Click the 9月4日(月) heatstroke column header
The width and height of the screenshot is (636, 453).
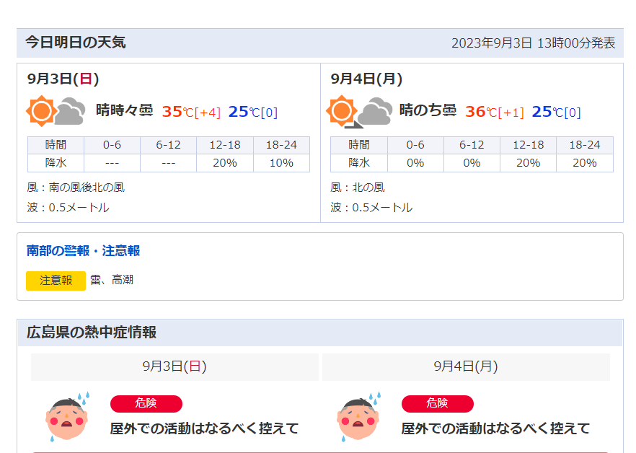(466, 366)
